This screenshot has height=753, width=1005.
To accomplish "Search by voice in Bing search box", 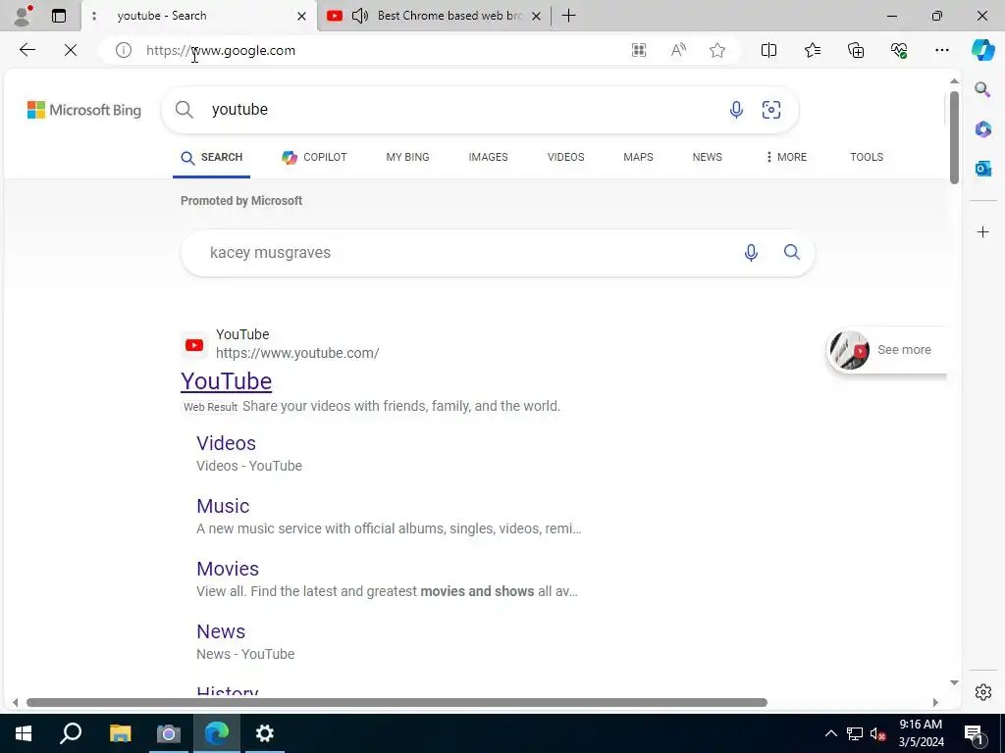I will tap(736, 110).
